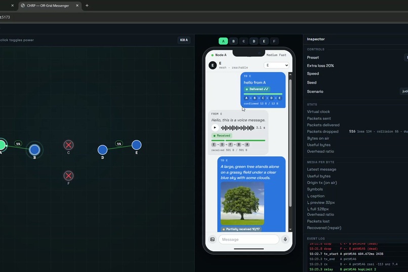Click the Inspector panel heading
The image size is (408, 272).
[x=316, y=40]
